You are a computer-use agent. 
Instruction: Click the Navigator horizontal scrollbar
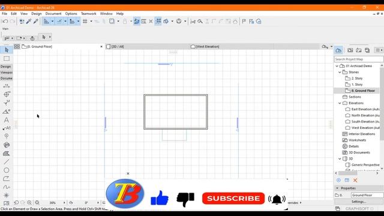(x=348, y=173)
